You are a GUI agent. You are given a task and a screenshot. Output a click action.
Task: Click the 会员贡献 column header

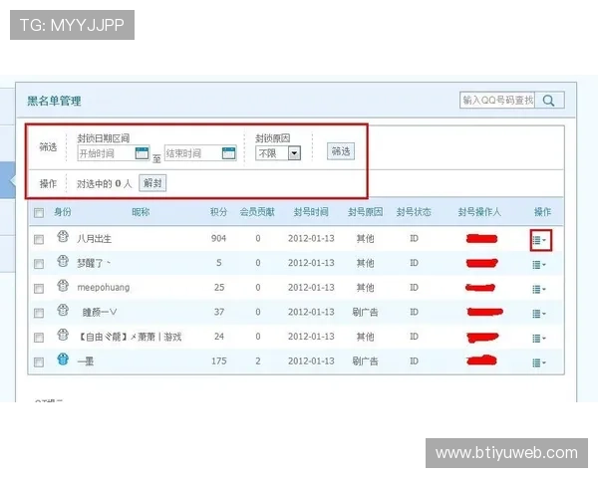tap(257, 212)
